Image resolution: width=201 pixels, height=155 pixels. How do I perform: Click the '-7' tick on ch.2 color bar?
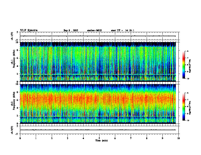(x=187, y=100)
